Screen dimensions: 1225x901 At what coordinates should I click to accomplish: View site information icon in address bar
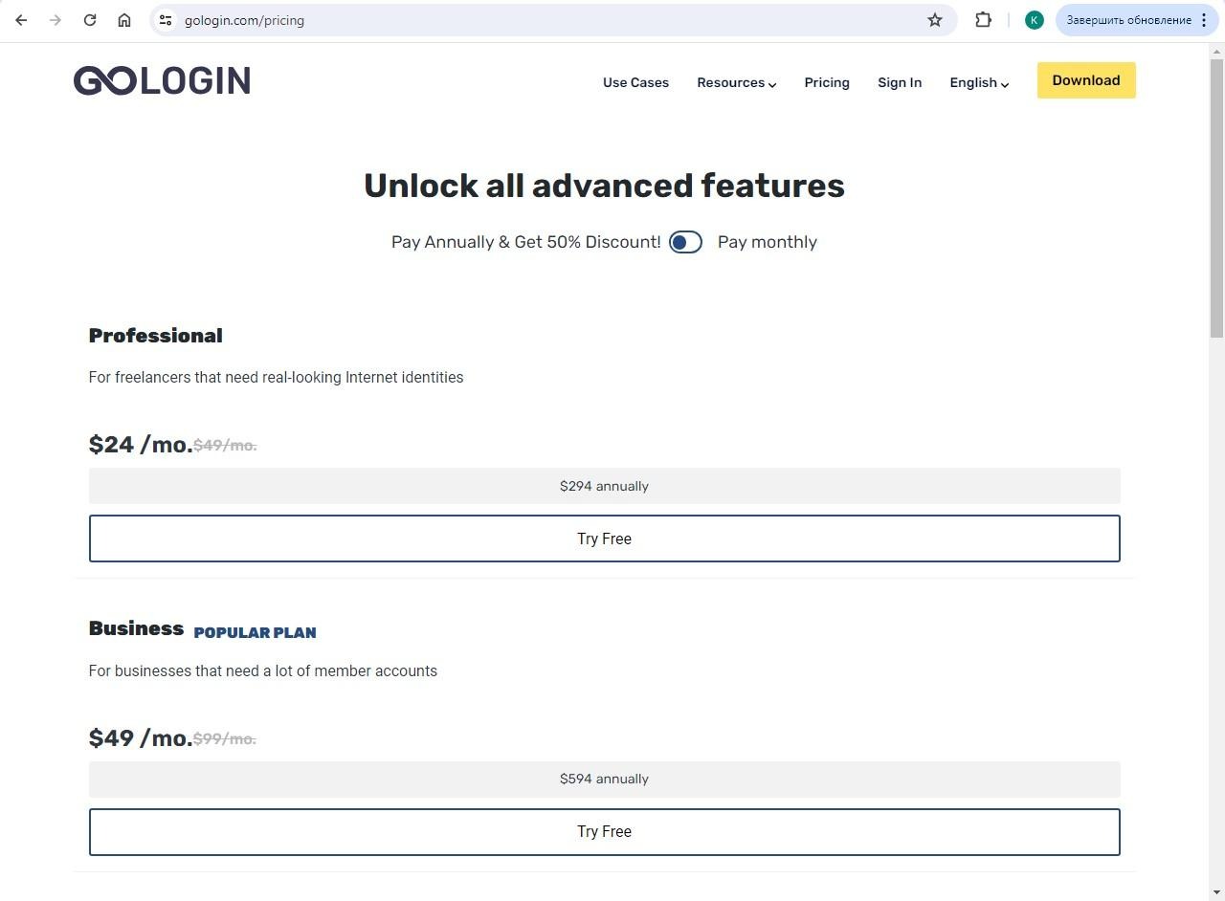tap(166, 20)
